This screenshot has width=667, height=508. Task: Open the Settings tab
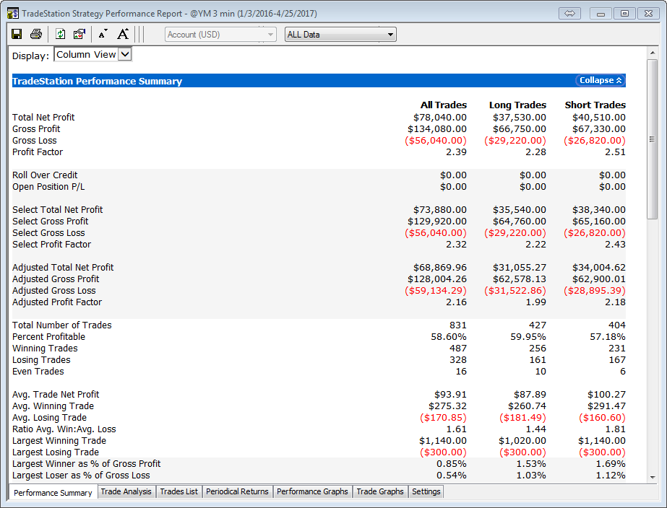tap(426, 491)
